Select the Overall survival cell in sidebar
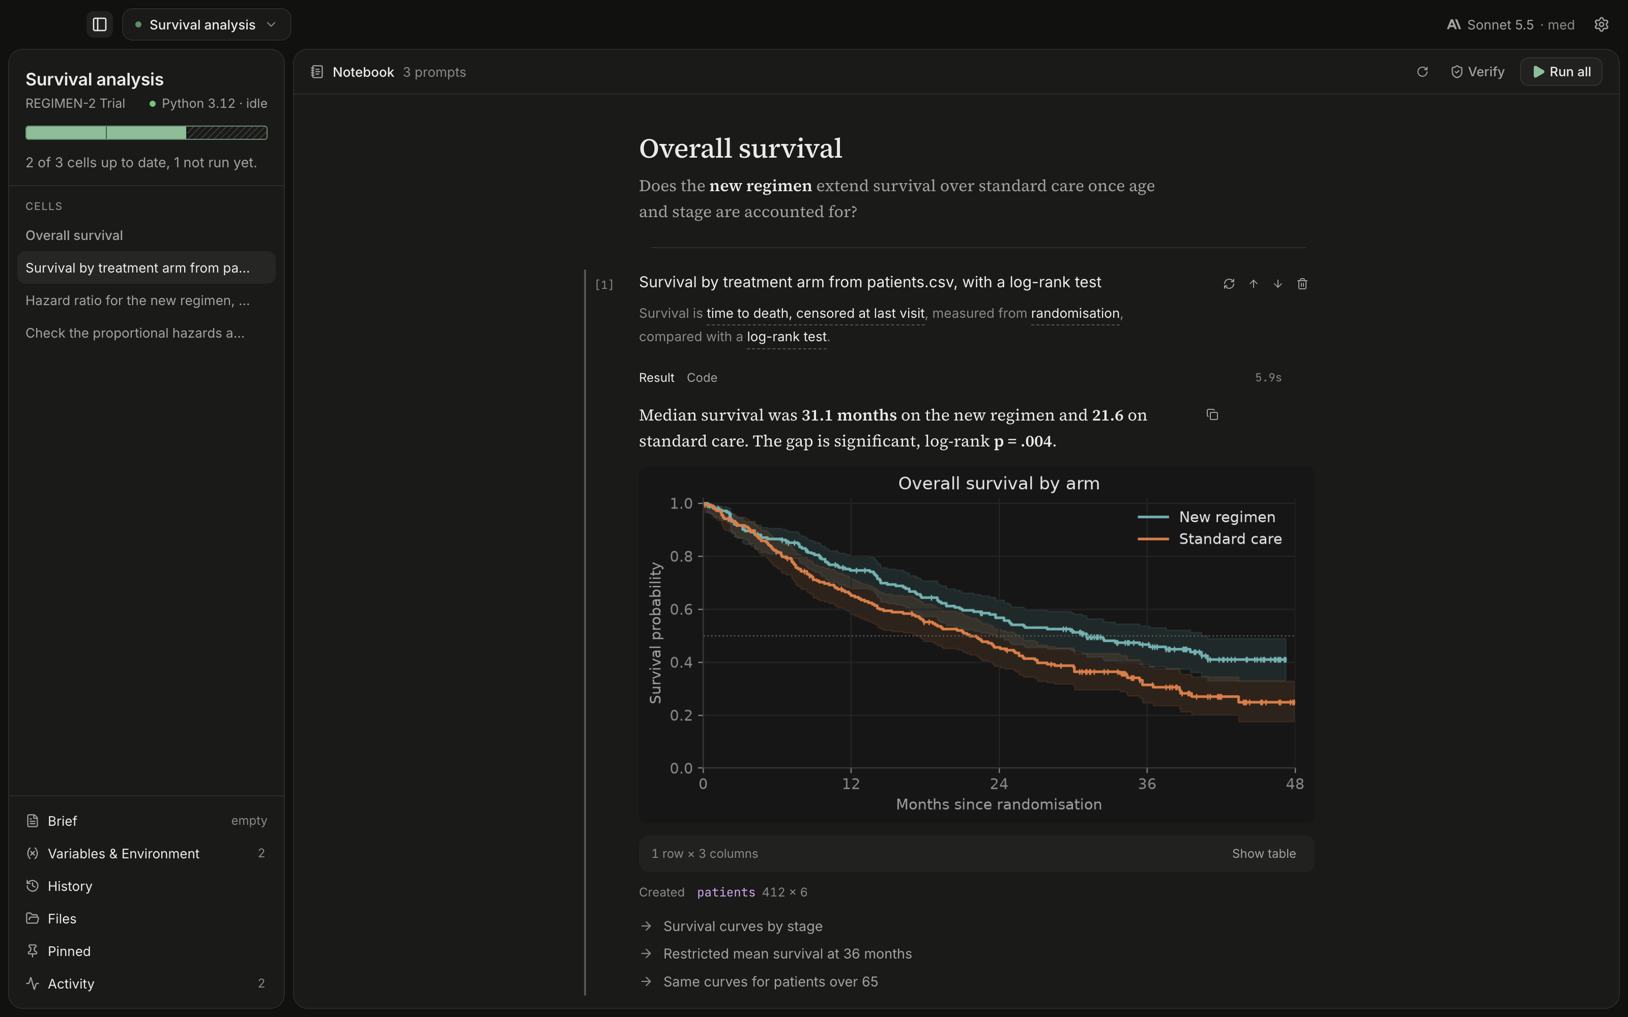The image size is (1628, 1017). point(146,235)
